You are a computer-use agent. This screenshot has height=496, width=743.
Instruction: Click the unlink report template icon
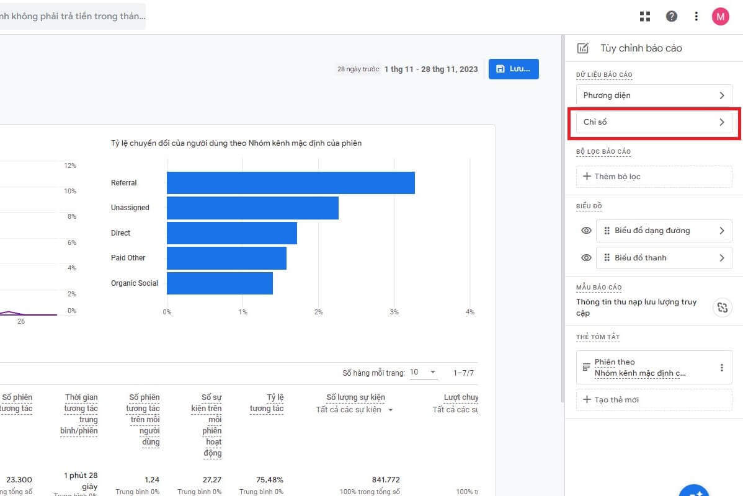(722, 308)
